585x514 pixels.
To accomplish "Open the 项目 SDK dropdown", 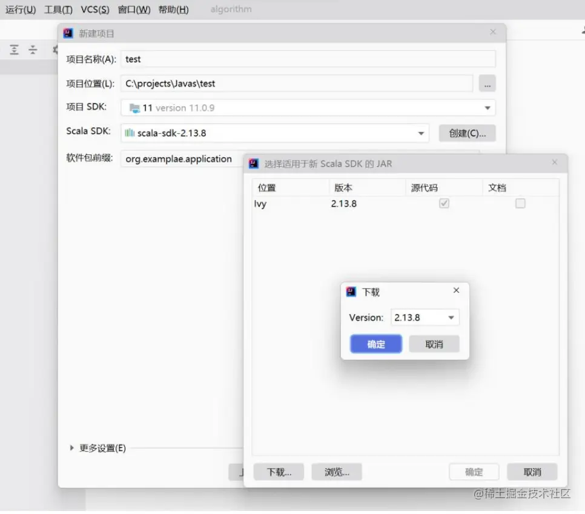I will [x=487, y=108].
